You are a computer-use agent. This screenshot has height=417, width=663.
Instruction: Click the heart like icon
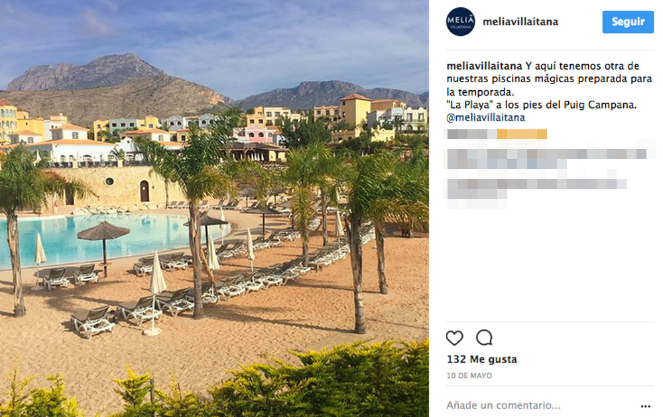click(x=455, y=338)
